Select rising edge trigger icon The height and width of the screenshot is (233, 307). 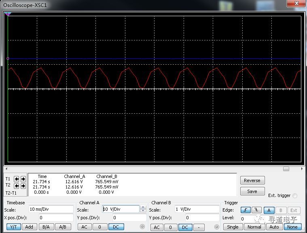[246, 210]
